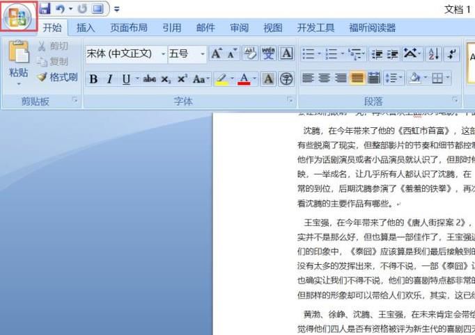Click the 剪切 button
475x335 pixels.
click(53, 46)
